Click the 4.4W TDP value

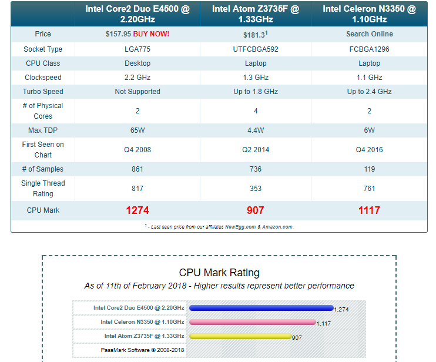pos(256,130)
